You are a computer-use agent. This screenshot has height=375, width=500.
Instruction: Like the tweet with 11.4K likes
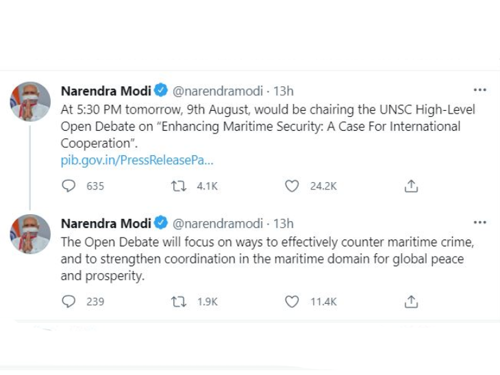[x=292, y=301]
